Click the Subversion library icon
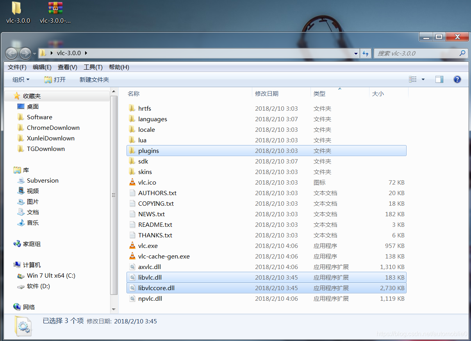Viewport: 471px width, 341px height. [x=21, y=180]
